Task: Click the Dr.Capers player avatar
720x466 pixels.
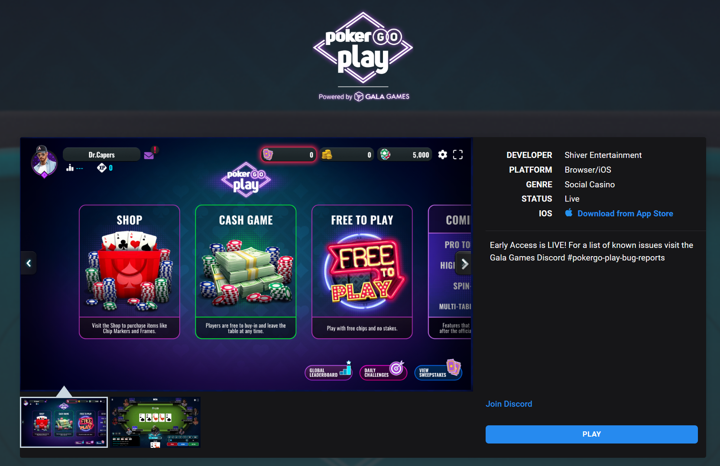Action: point(44,162)
